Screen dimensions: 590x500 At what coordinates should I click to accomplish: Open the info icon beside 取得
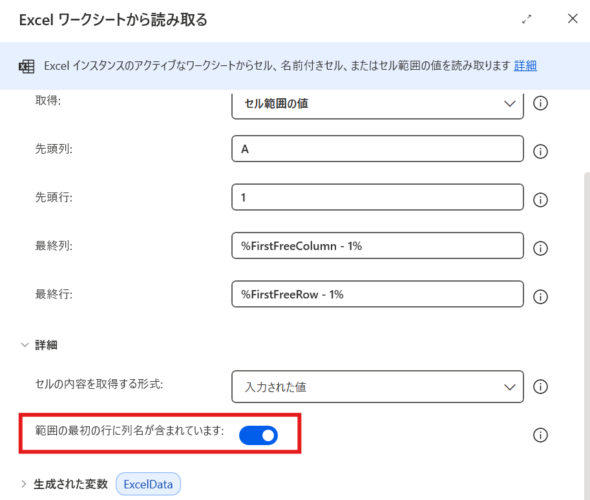(540, 102)
